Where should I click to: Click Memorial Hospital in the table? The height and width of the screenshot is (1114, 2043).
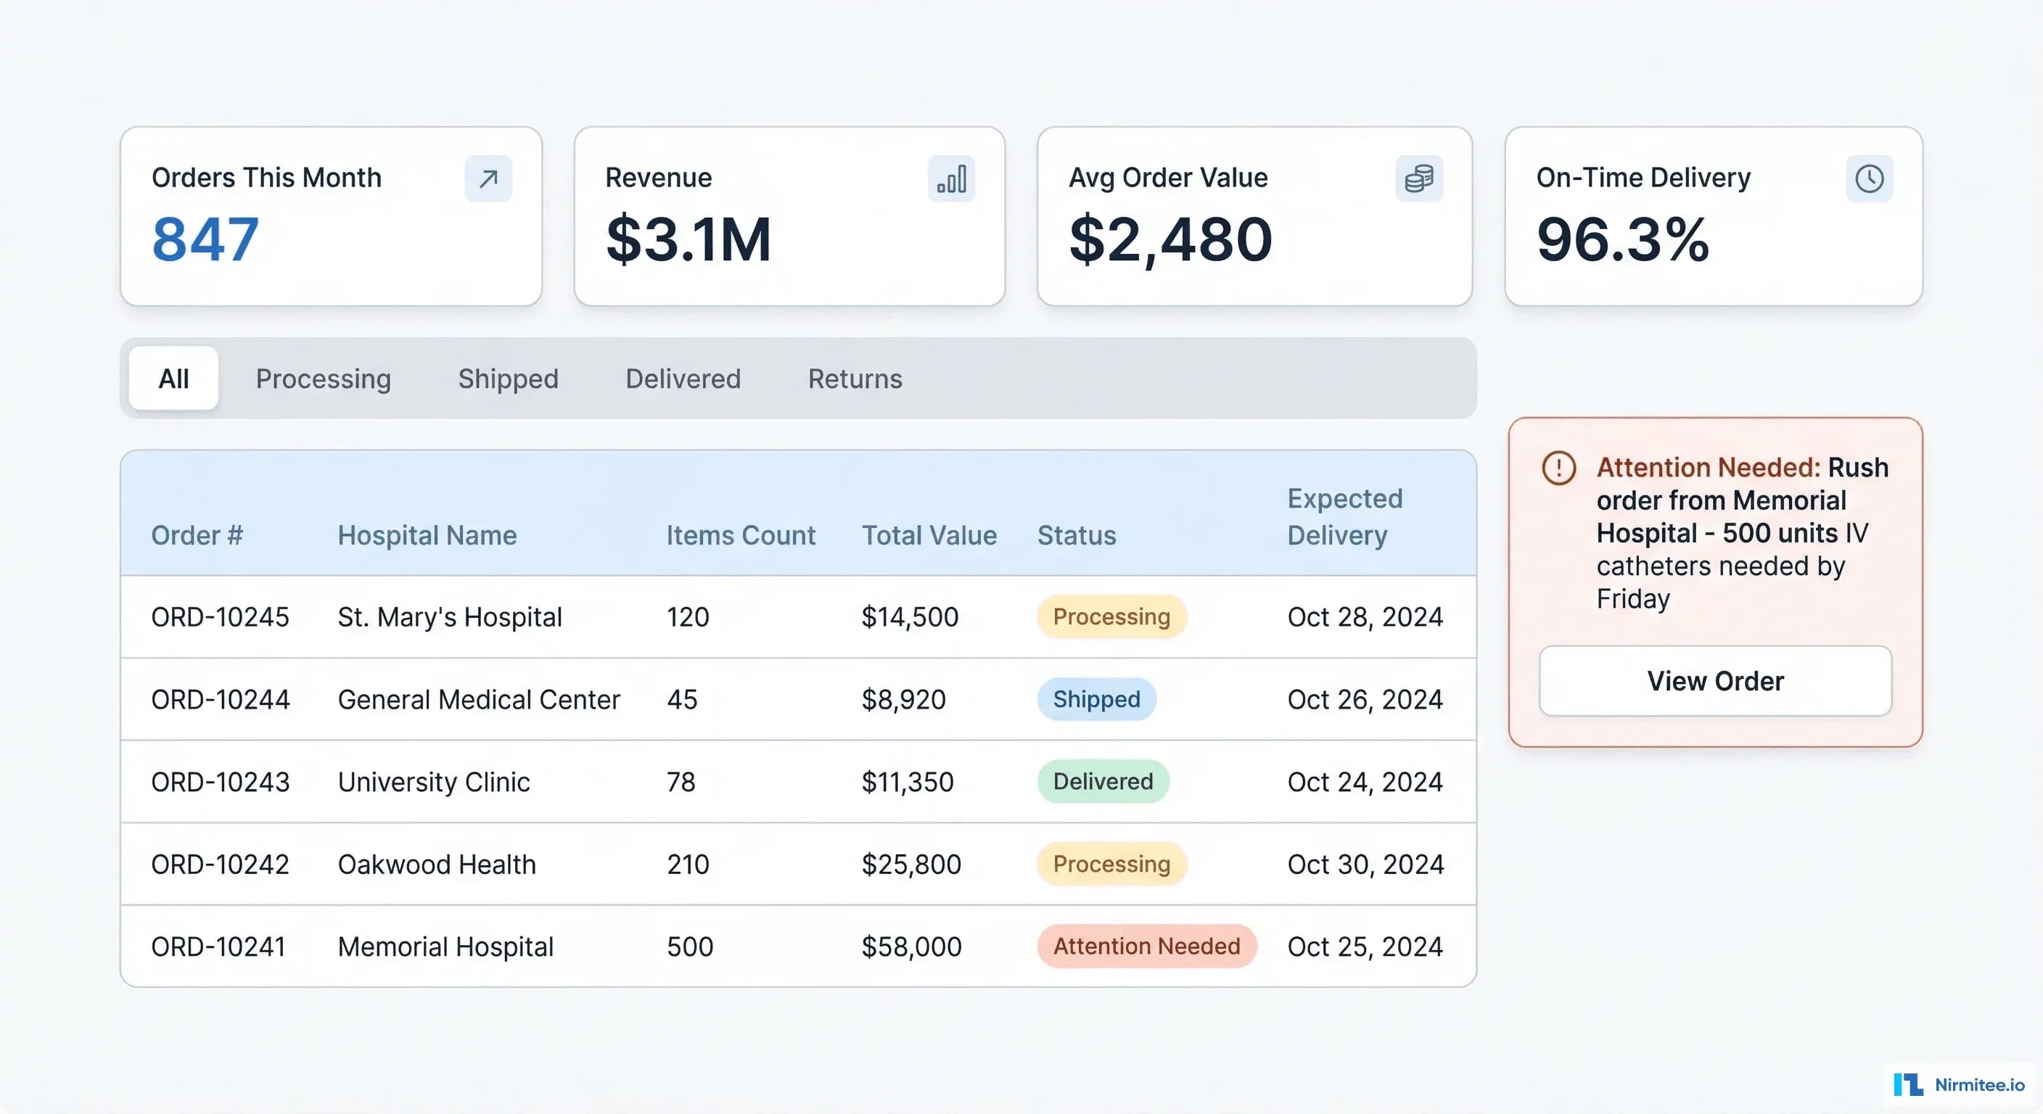(445, 946)
